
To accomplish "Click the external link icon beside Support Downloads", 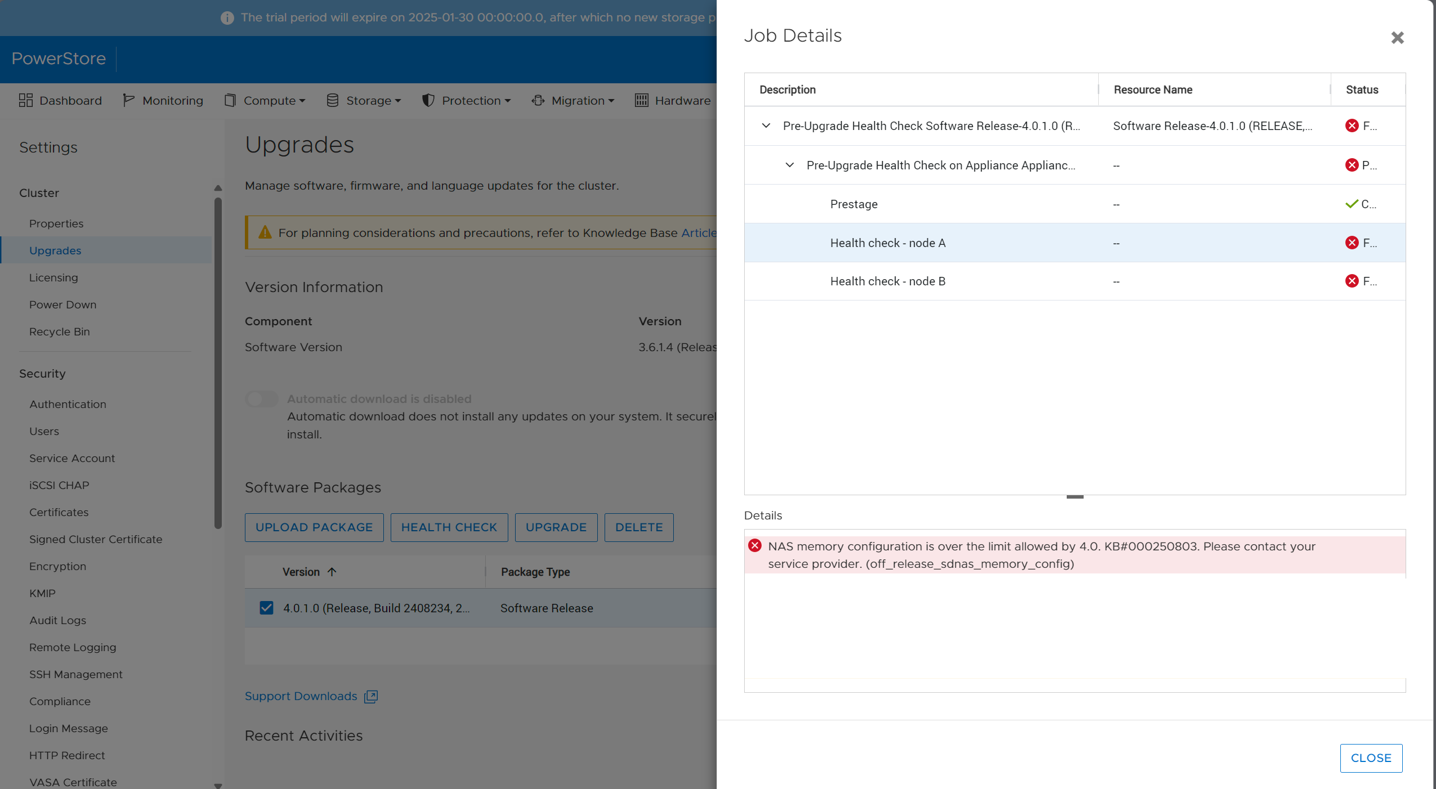I will click(371, 696).
